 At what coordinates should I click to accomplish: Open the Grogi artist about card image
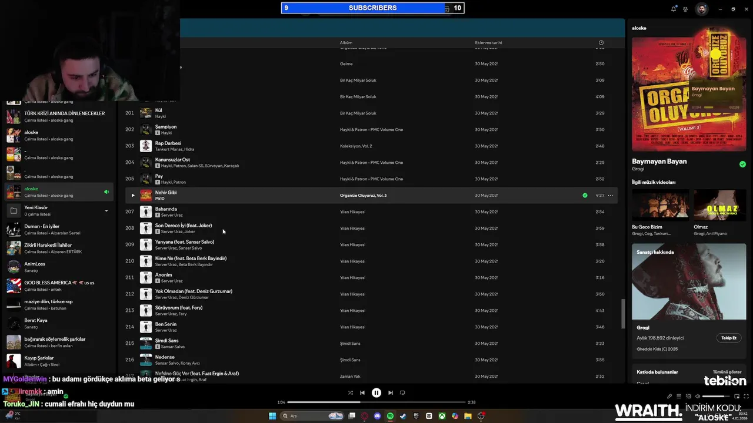tap(689, 282)
